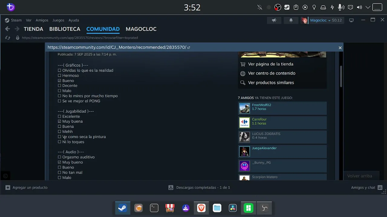Expand hidden system tray icons chevron
Viewport: 387px width, 217px height.
368,7
